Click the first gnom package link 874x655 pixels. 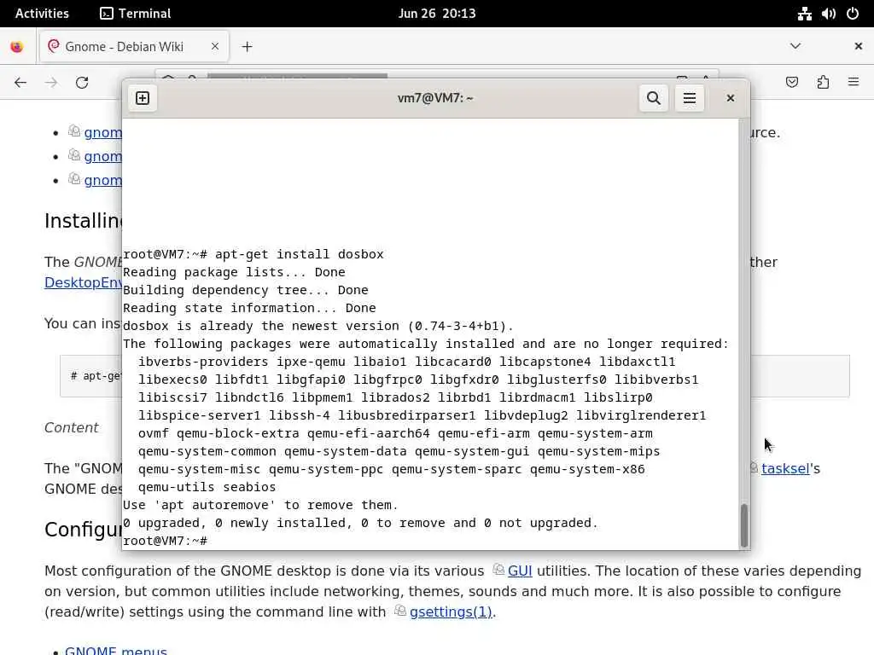pyautogui.click(x=102, y=132)
